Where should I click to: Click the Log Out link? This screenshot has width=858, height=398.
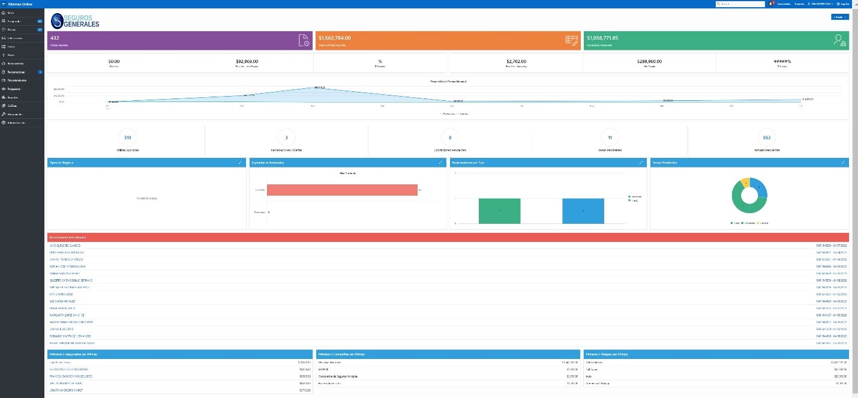click(x=843, y=4)
